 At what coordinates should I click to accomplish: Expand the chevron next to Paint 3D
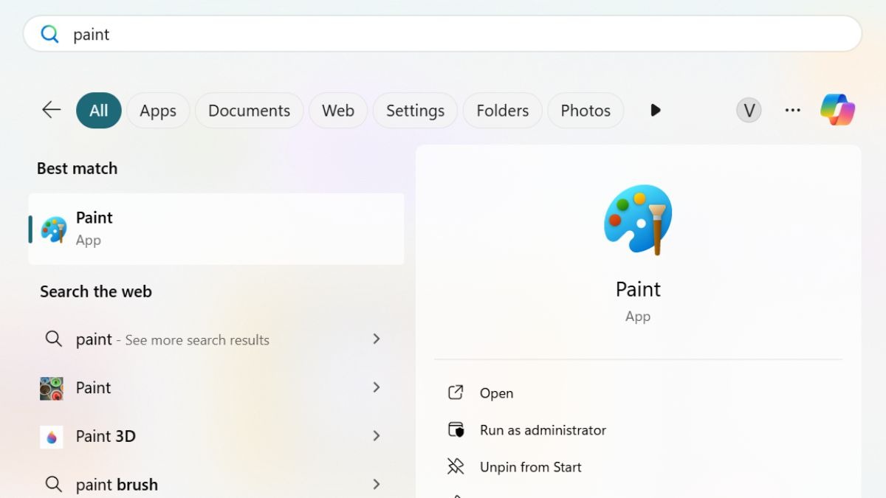(377, 436)
